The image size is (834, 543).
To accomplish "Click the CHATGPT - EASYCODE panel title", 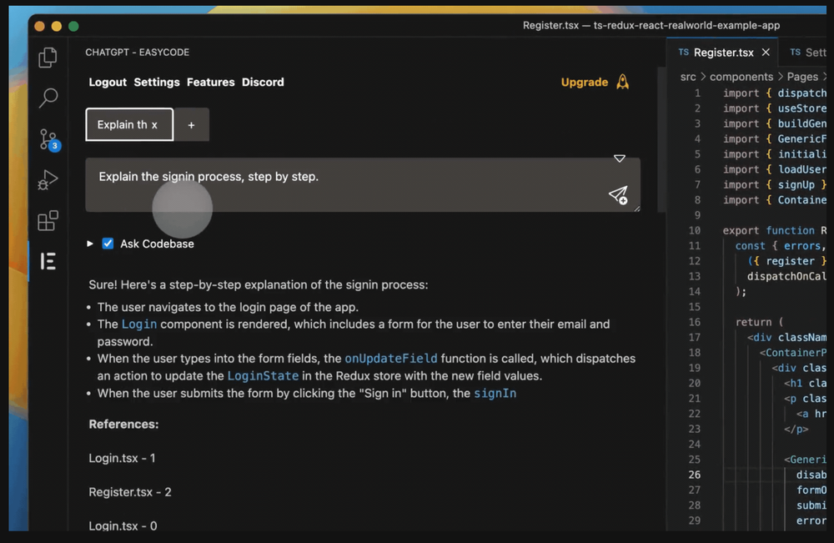I will [x=138, y=52].
